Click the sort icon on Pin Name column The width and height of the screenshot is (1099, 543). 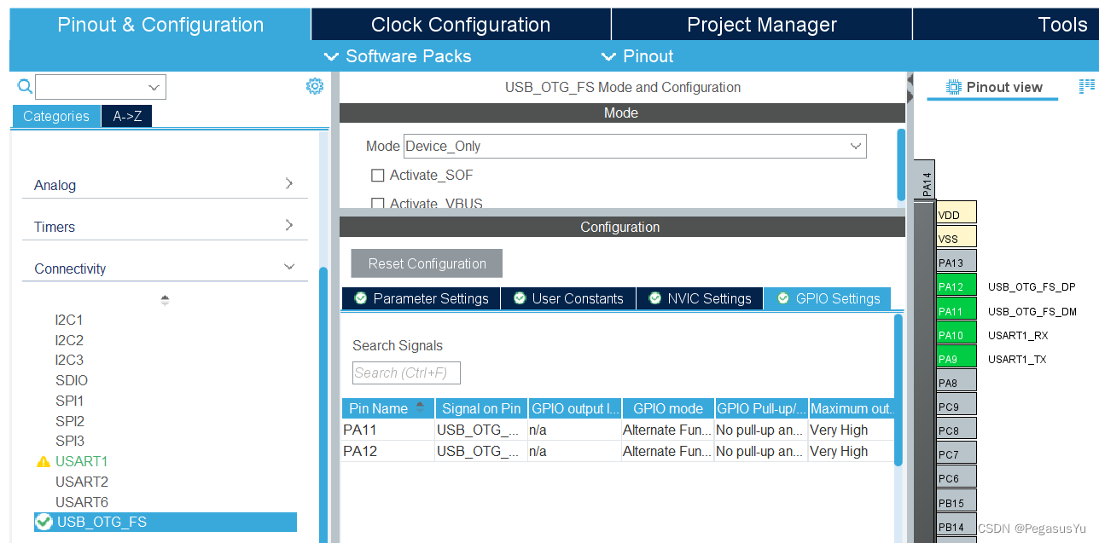pyautogui.click(x=420, y=408)
